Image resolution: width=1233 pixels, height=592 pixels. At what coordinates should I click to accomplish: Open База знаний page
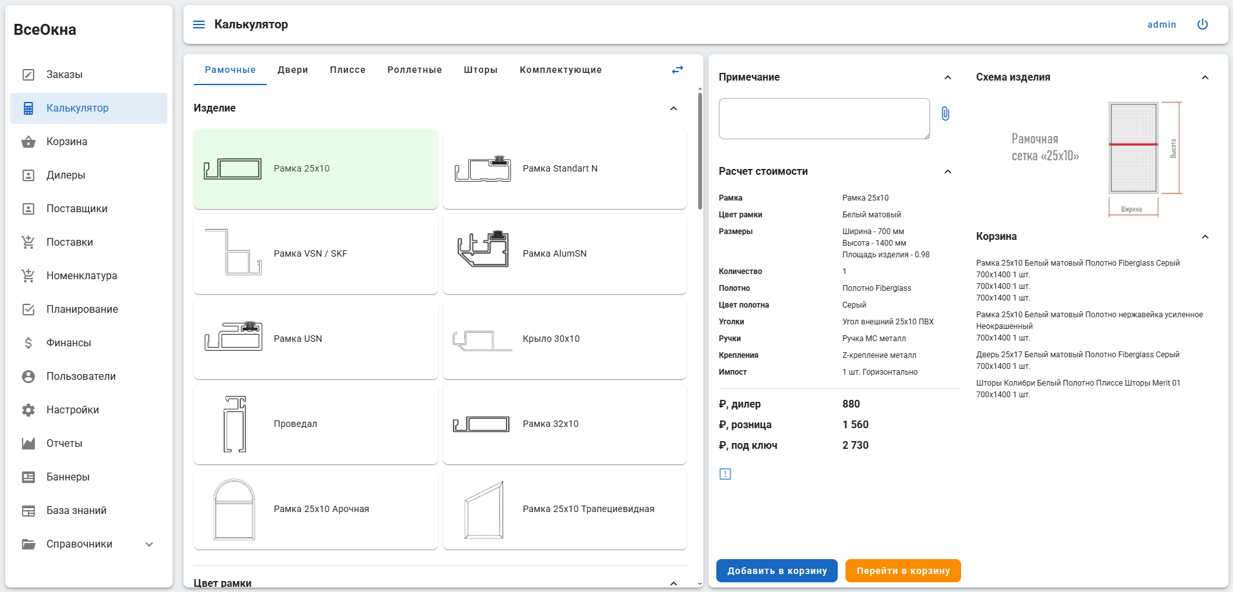88,511
